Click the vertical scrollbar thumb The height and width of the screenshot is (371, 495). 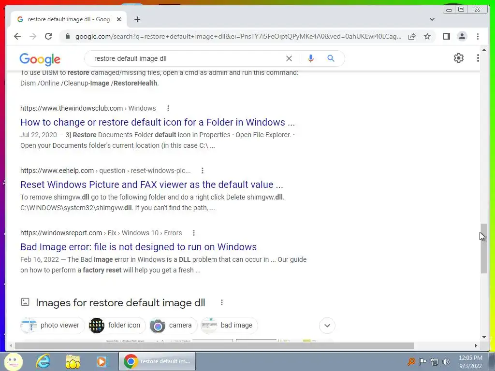(484, 248)
